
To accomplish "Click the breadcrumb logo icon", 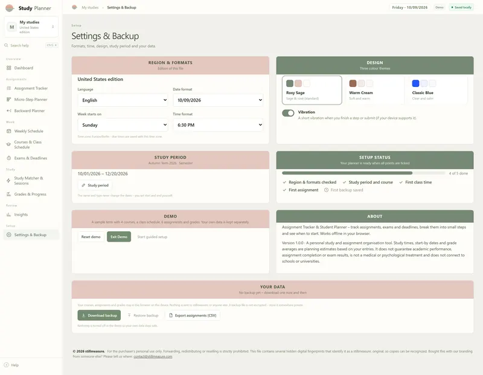I will [x=74, y=7].
